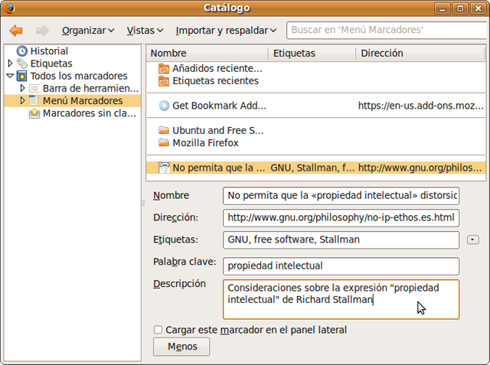The image size is (490, 365).
Task: Open the Vistas menu
Action: point(145,31)
